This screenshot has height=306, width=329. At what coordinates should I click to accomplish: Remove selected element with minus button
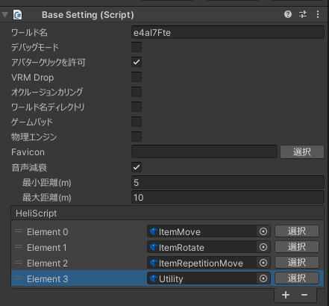pos(304,295)
